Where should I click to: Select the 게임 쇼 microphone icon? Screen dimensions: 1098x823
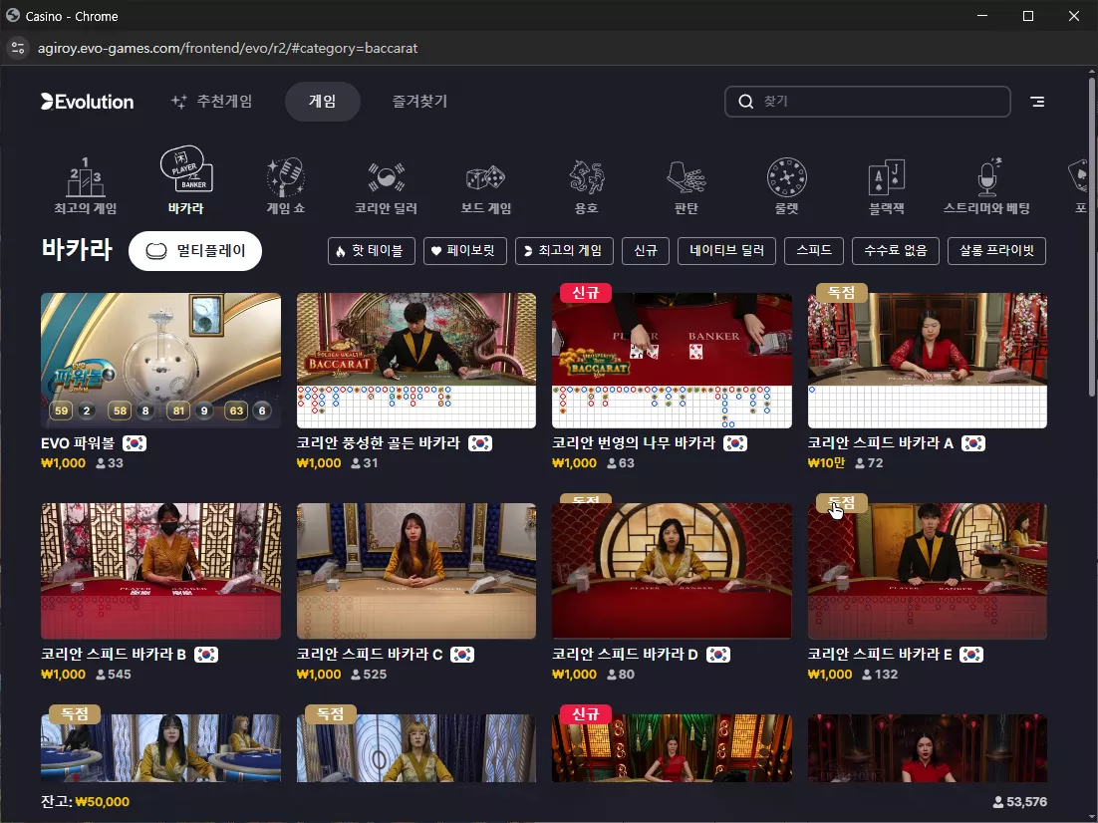286,177
